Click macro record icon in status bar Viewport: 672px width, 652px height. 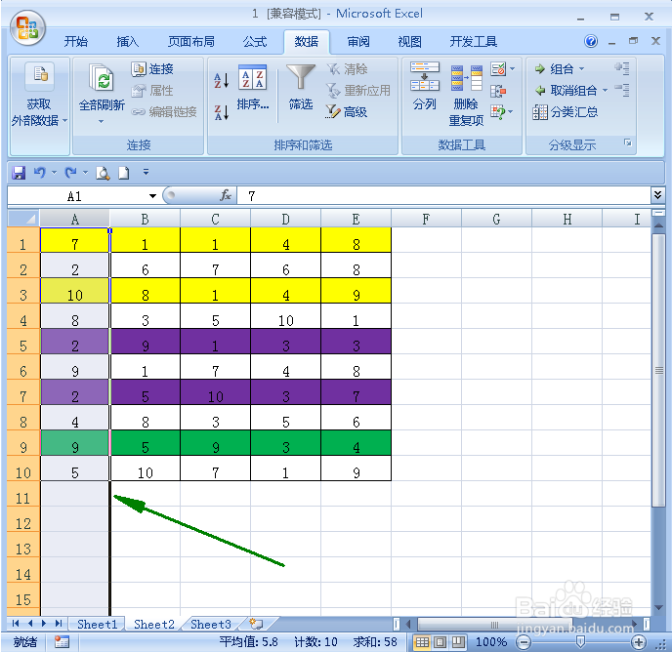[62, 641]
